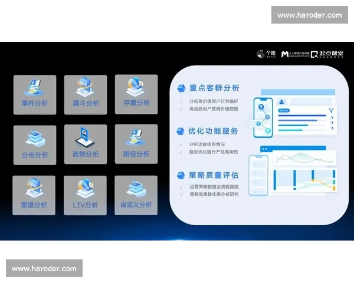Click the 渠道分析 tile icon
The image size is (354, 283).
[35, 189]
